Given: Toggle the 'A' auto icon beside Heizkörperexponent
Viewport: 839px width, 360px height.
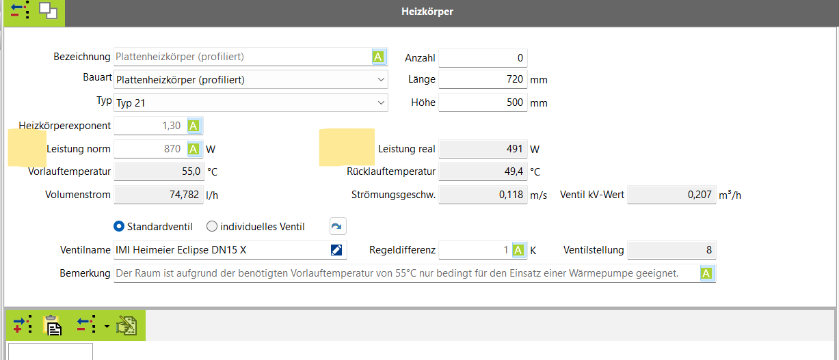Looking at the screenshot, I should (x=194, y=126).
